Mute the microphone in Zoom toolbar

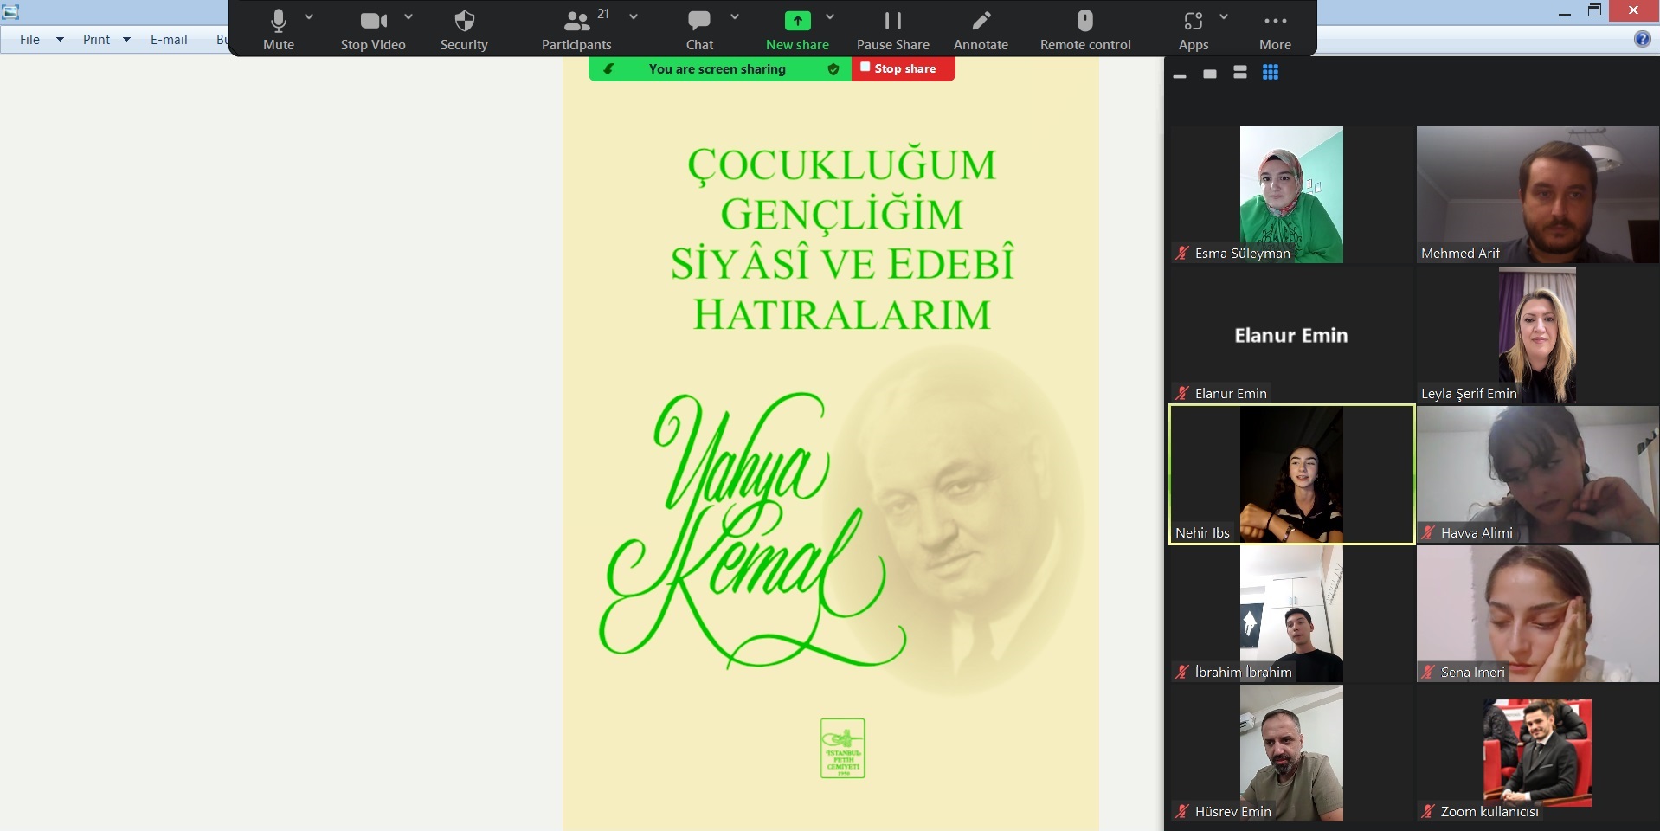tap(279, 29)
